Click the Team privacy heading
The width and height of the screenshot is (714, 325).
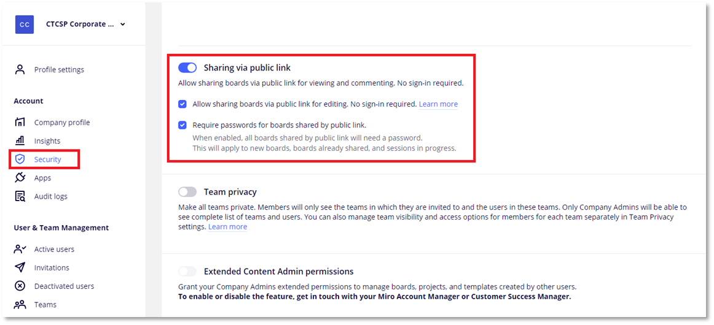(x=230, y=192)
